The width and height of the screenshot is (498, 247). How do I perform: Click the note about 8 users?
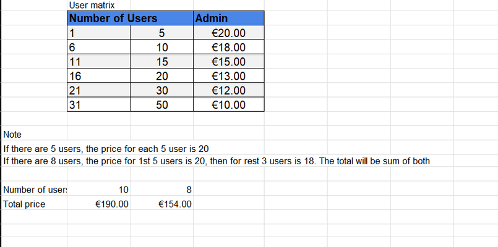coord(217,161)
